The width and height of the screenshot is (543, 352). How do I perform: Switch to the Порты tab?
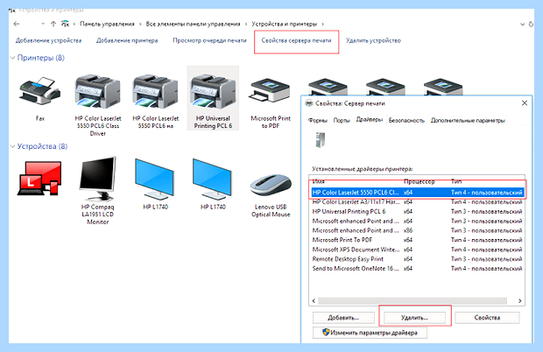click(x=342, y=121)
